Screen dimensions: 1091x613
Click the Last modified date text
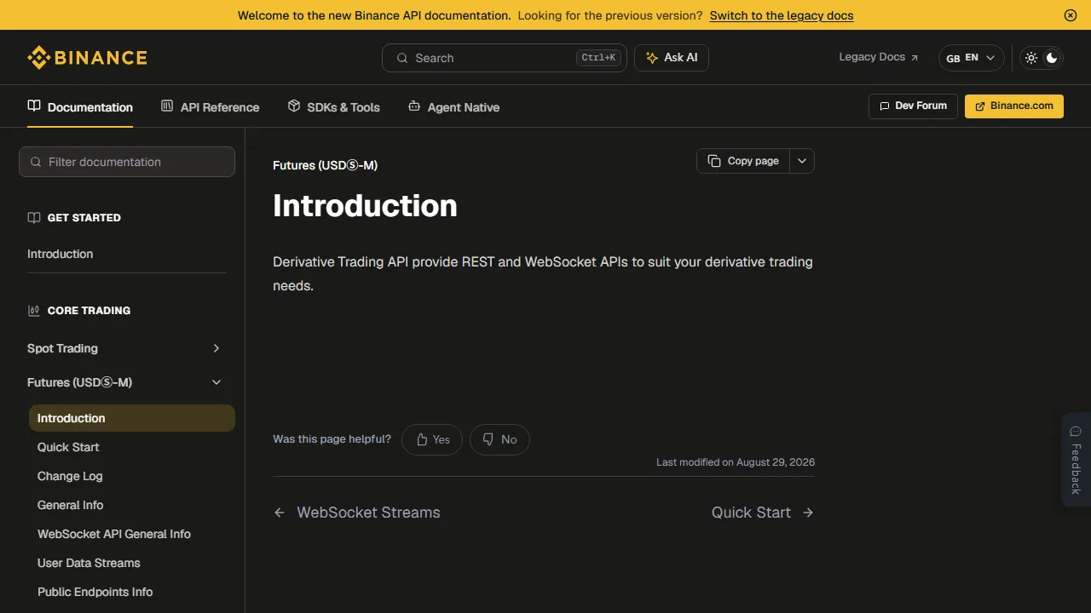point(736,462)
